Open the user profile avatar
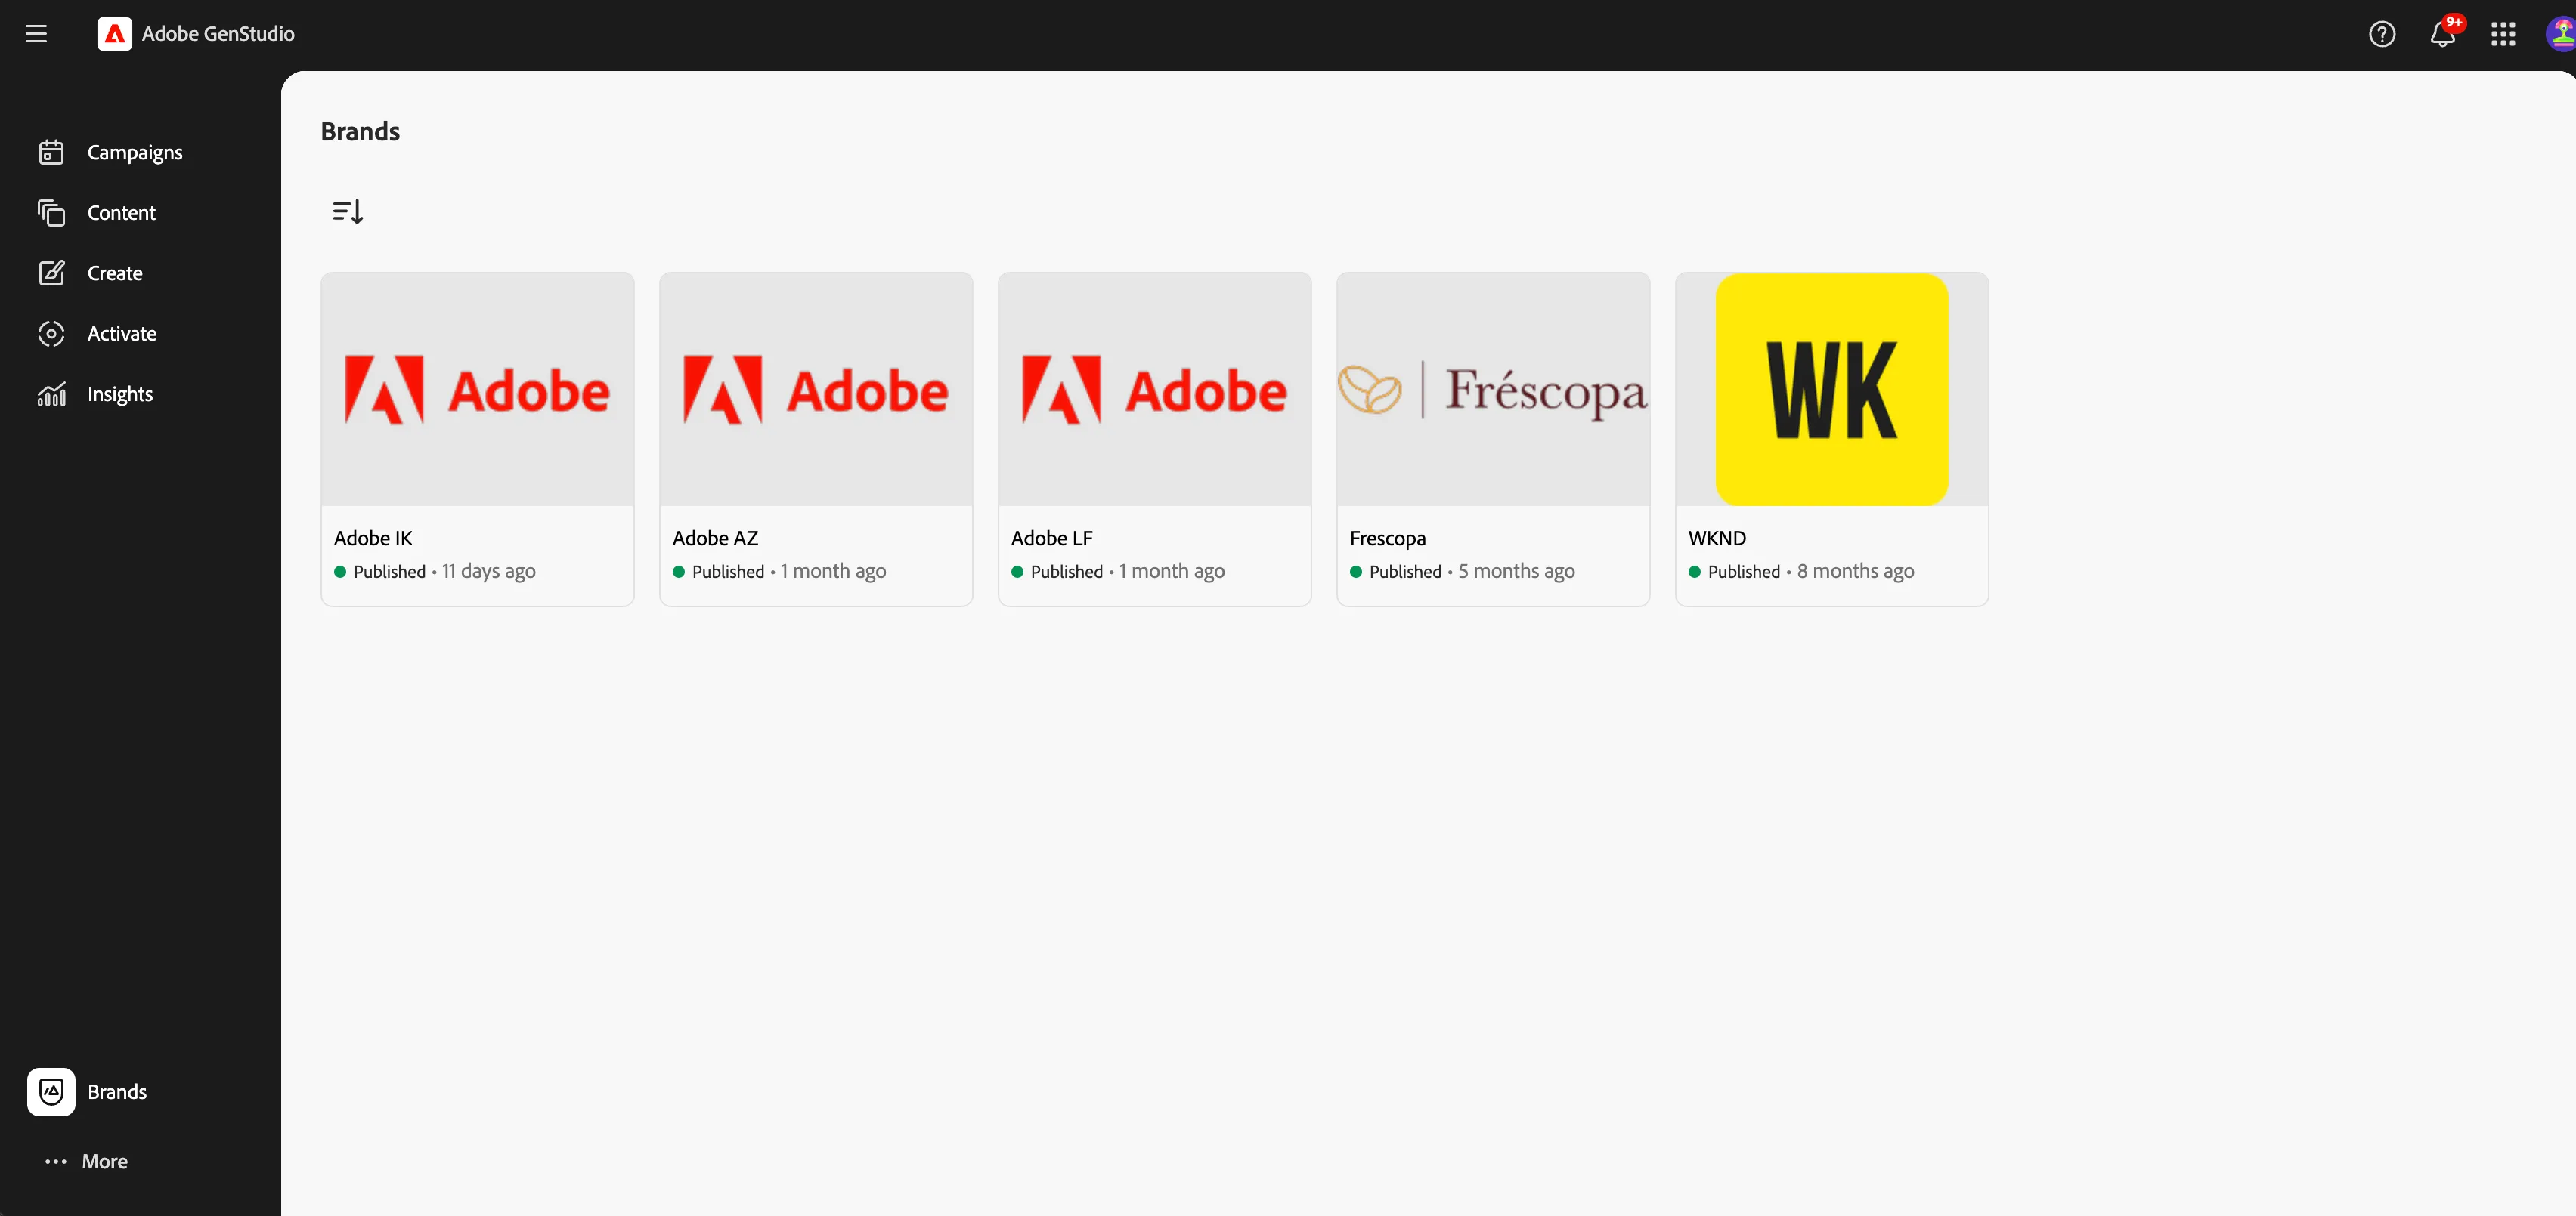This screenshot has height=1216, width=2576. pos(2561,34)
